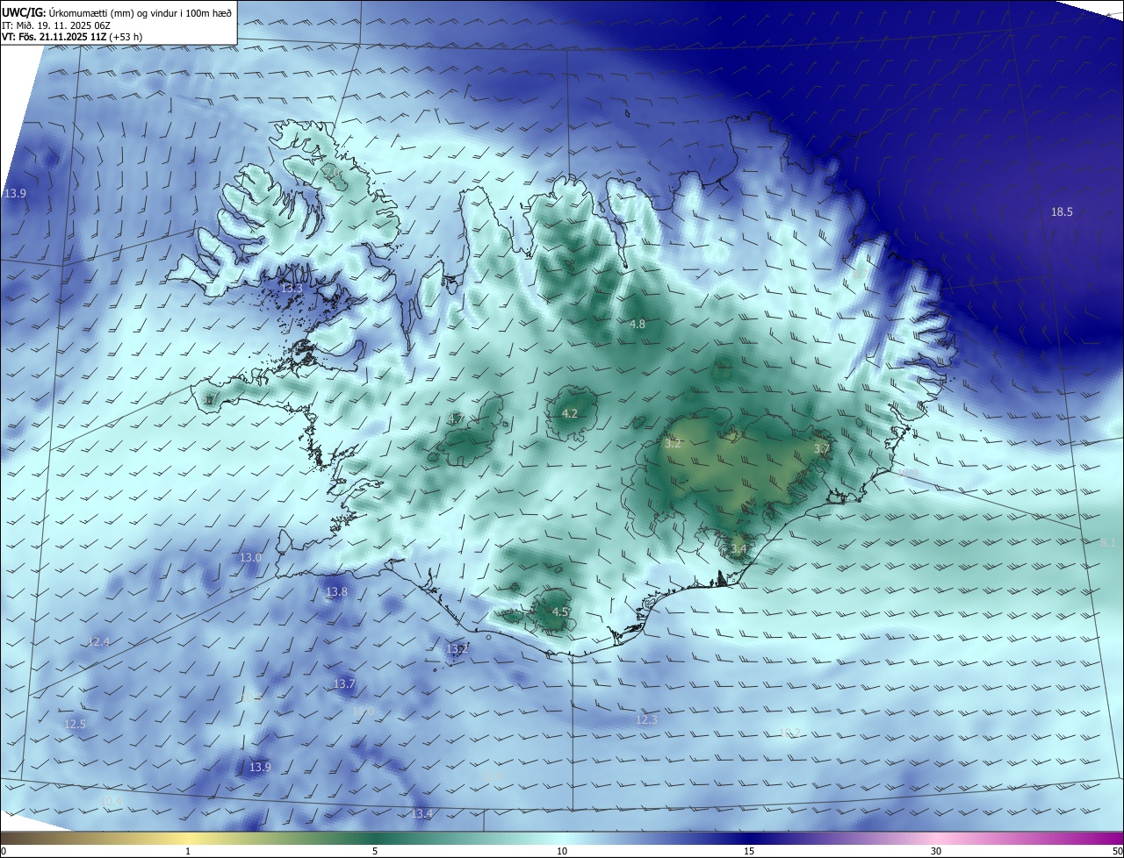This screenshot has height=858, width=1124.
Task: Click the 13.0 value label
Action: click(250, 557)
